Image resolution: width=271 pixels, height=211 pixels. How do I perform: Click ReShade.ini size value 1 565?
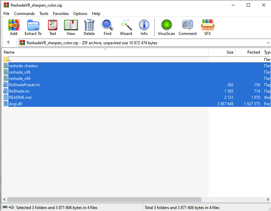229,91
